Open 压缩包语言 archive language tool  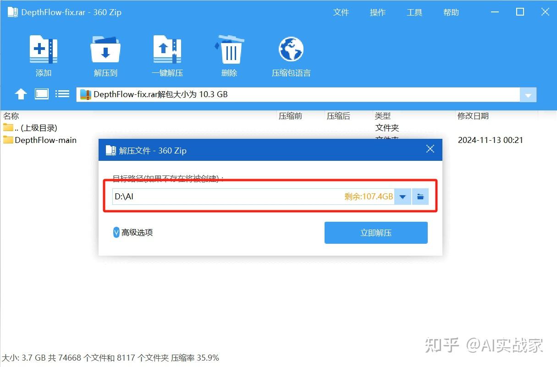coord(290,49)
